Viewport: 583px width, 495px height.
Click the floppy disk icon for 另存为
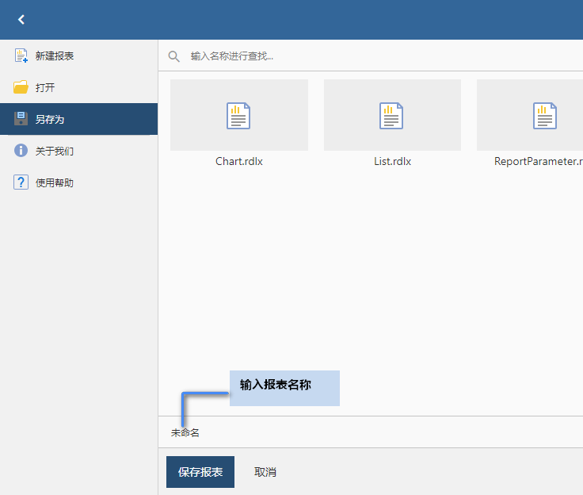[x=21, y=119]
